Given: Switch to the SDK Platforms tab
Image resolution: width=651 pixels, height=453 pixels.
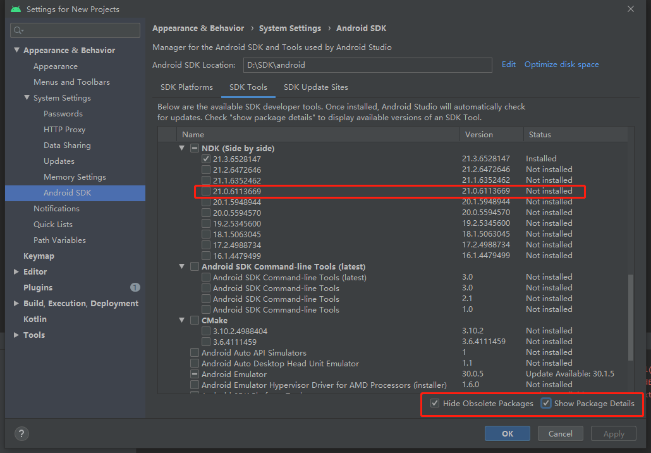Looking at the screenshot, I should [x=186, y=87].
